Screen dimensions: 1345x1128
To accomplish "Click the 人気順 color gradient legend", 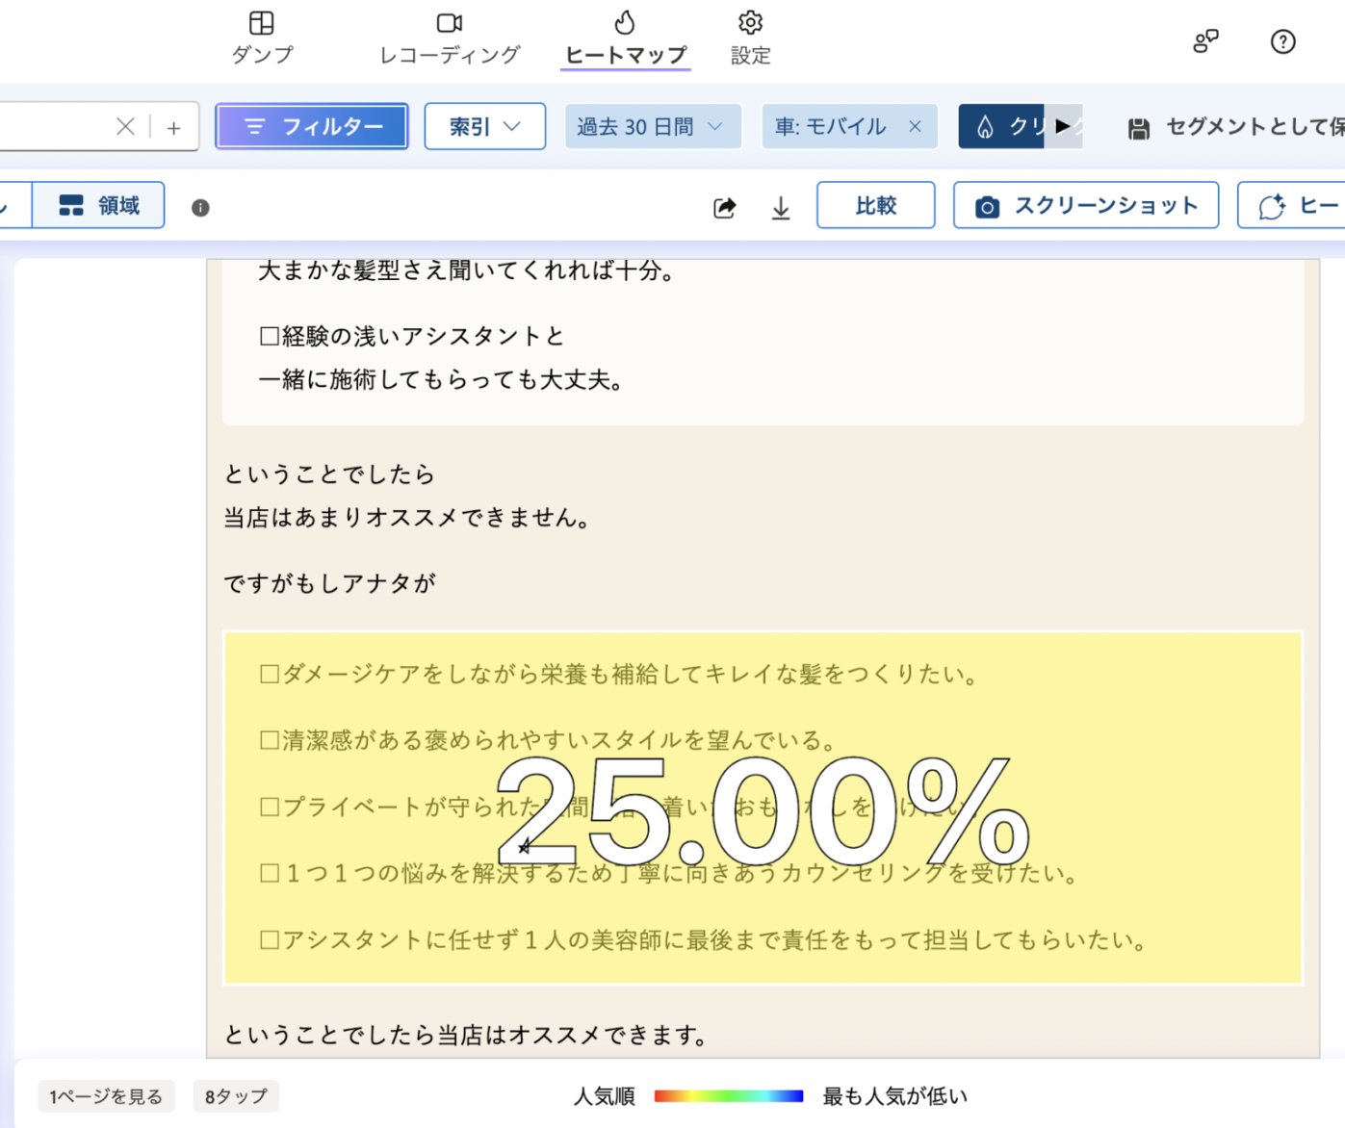I will pyautogui.click(x=728, y=1095).
